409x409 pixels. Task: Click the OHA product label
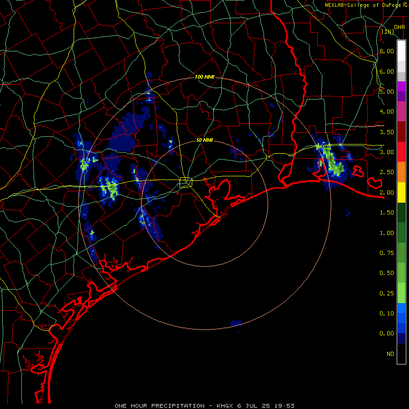coord(399,27)
